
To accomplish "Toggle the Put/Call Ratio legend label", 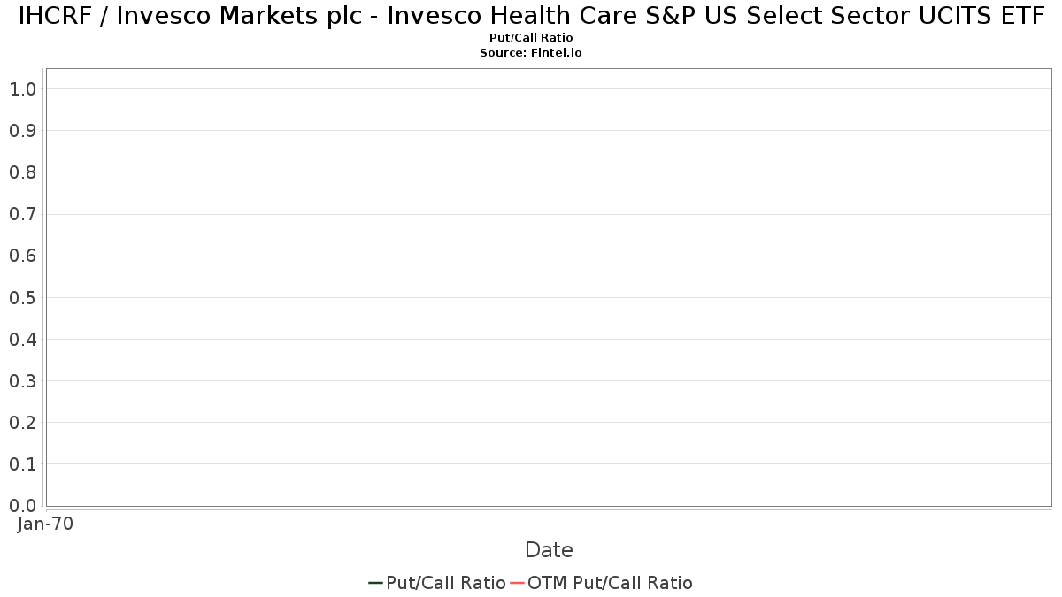I will point(446,583).
